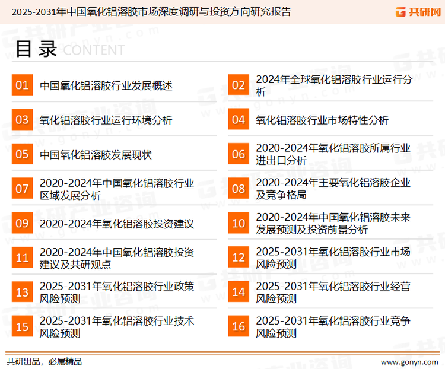The height and width of the screenshot is (369, 445).
Task: Click the orange 11 number badge
Action: [22, 257]
